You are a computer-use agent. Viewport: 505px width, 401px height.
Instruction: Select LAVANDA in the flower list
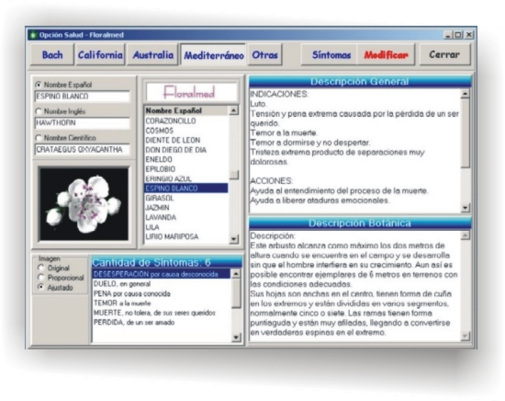(186, 217)
